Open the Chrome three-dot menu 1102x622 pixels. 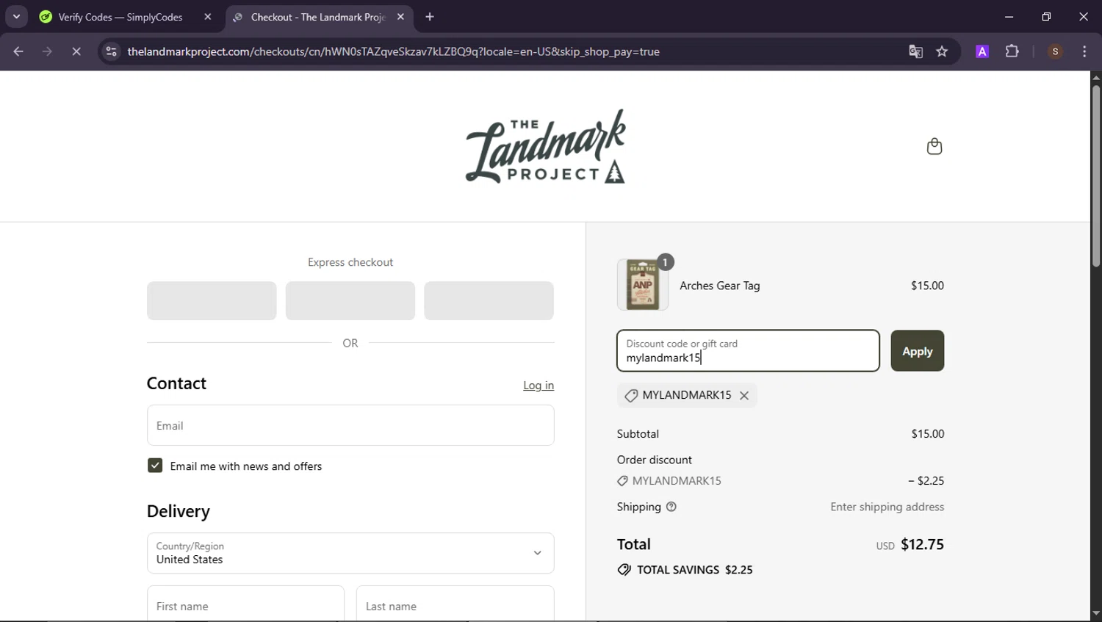(x=1084, y=51)
